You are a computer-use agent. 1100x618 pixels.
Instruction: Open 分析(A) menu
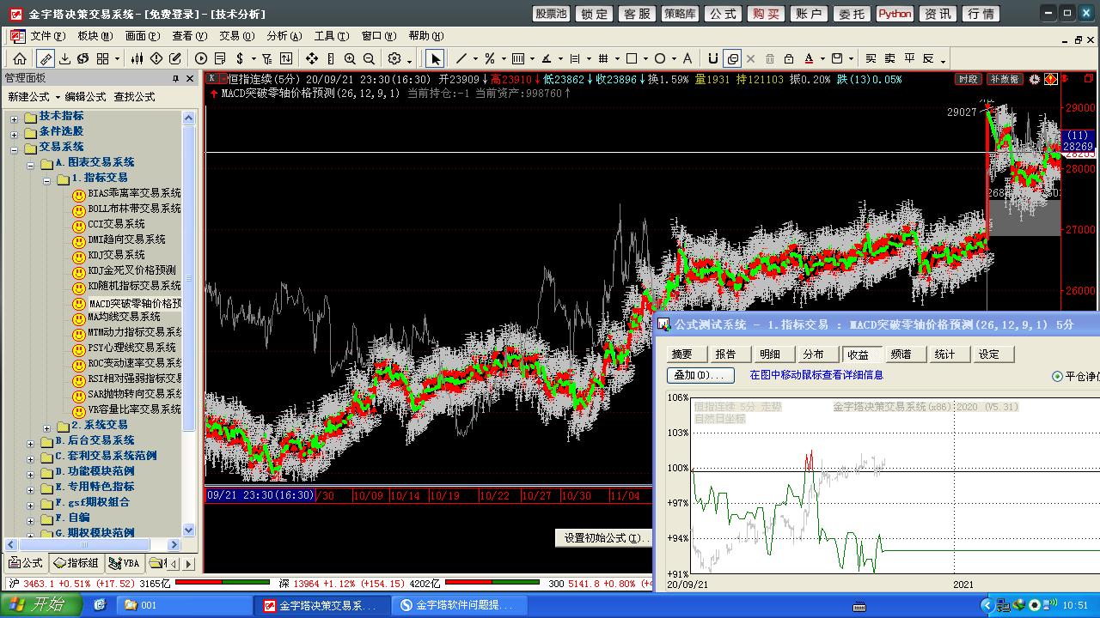284,36
